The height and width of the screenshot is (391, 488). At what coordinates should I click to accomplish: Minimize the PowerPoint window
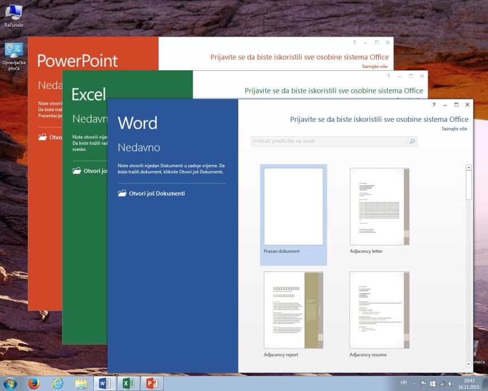365,42
